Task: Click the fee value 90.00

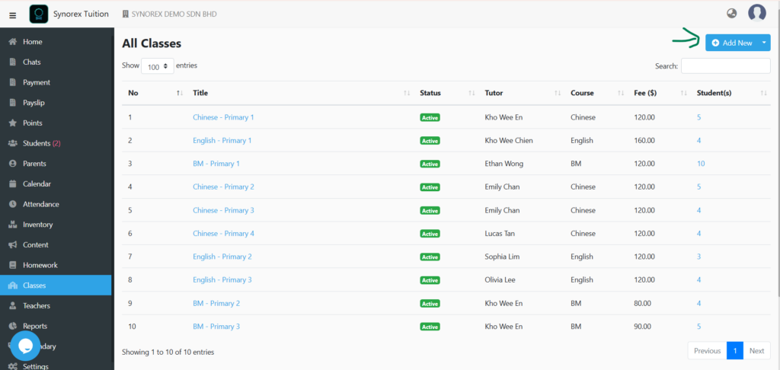Action: coord(643,327)
